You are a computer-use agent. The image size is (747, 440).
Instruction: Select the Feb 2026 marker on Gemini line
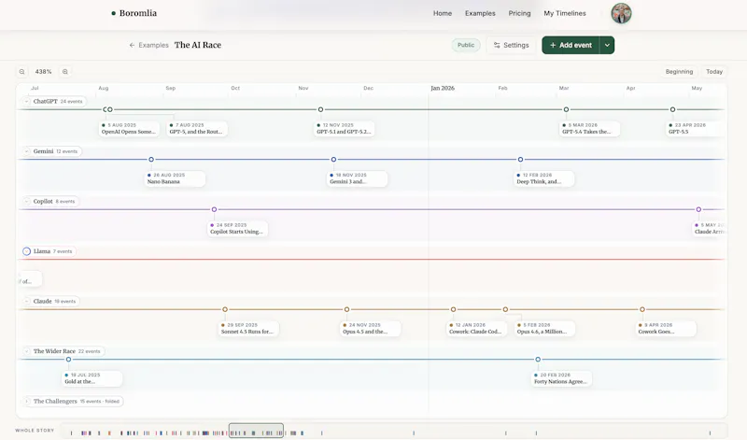coord(520,159)
